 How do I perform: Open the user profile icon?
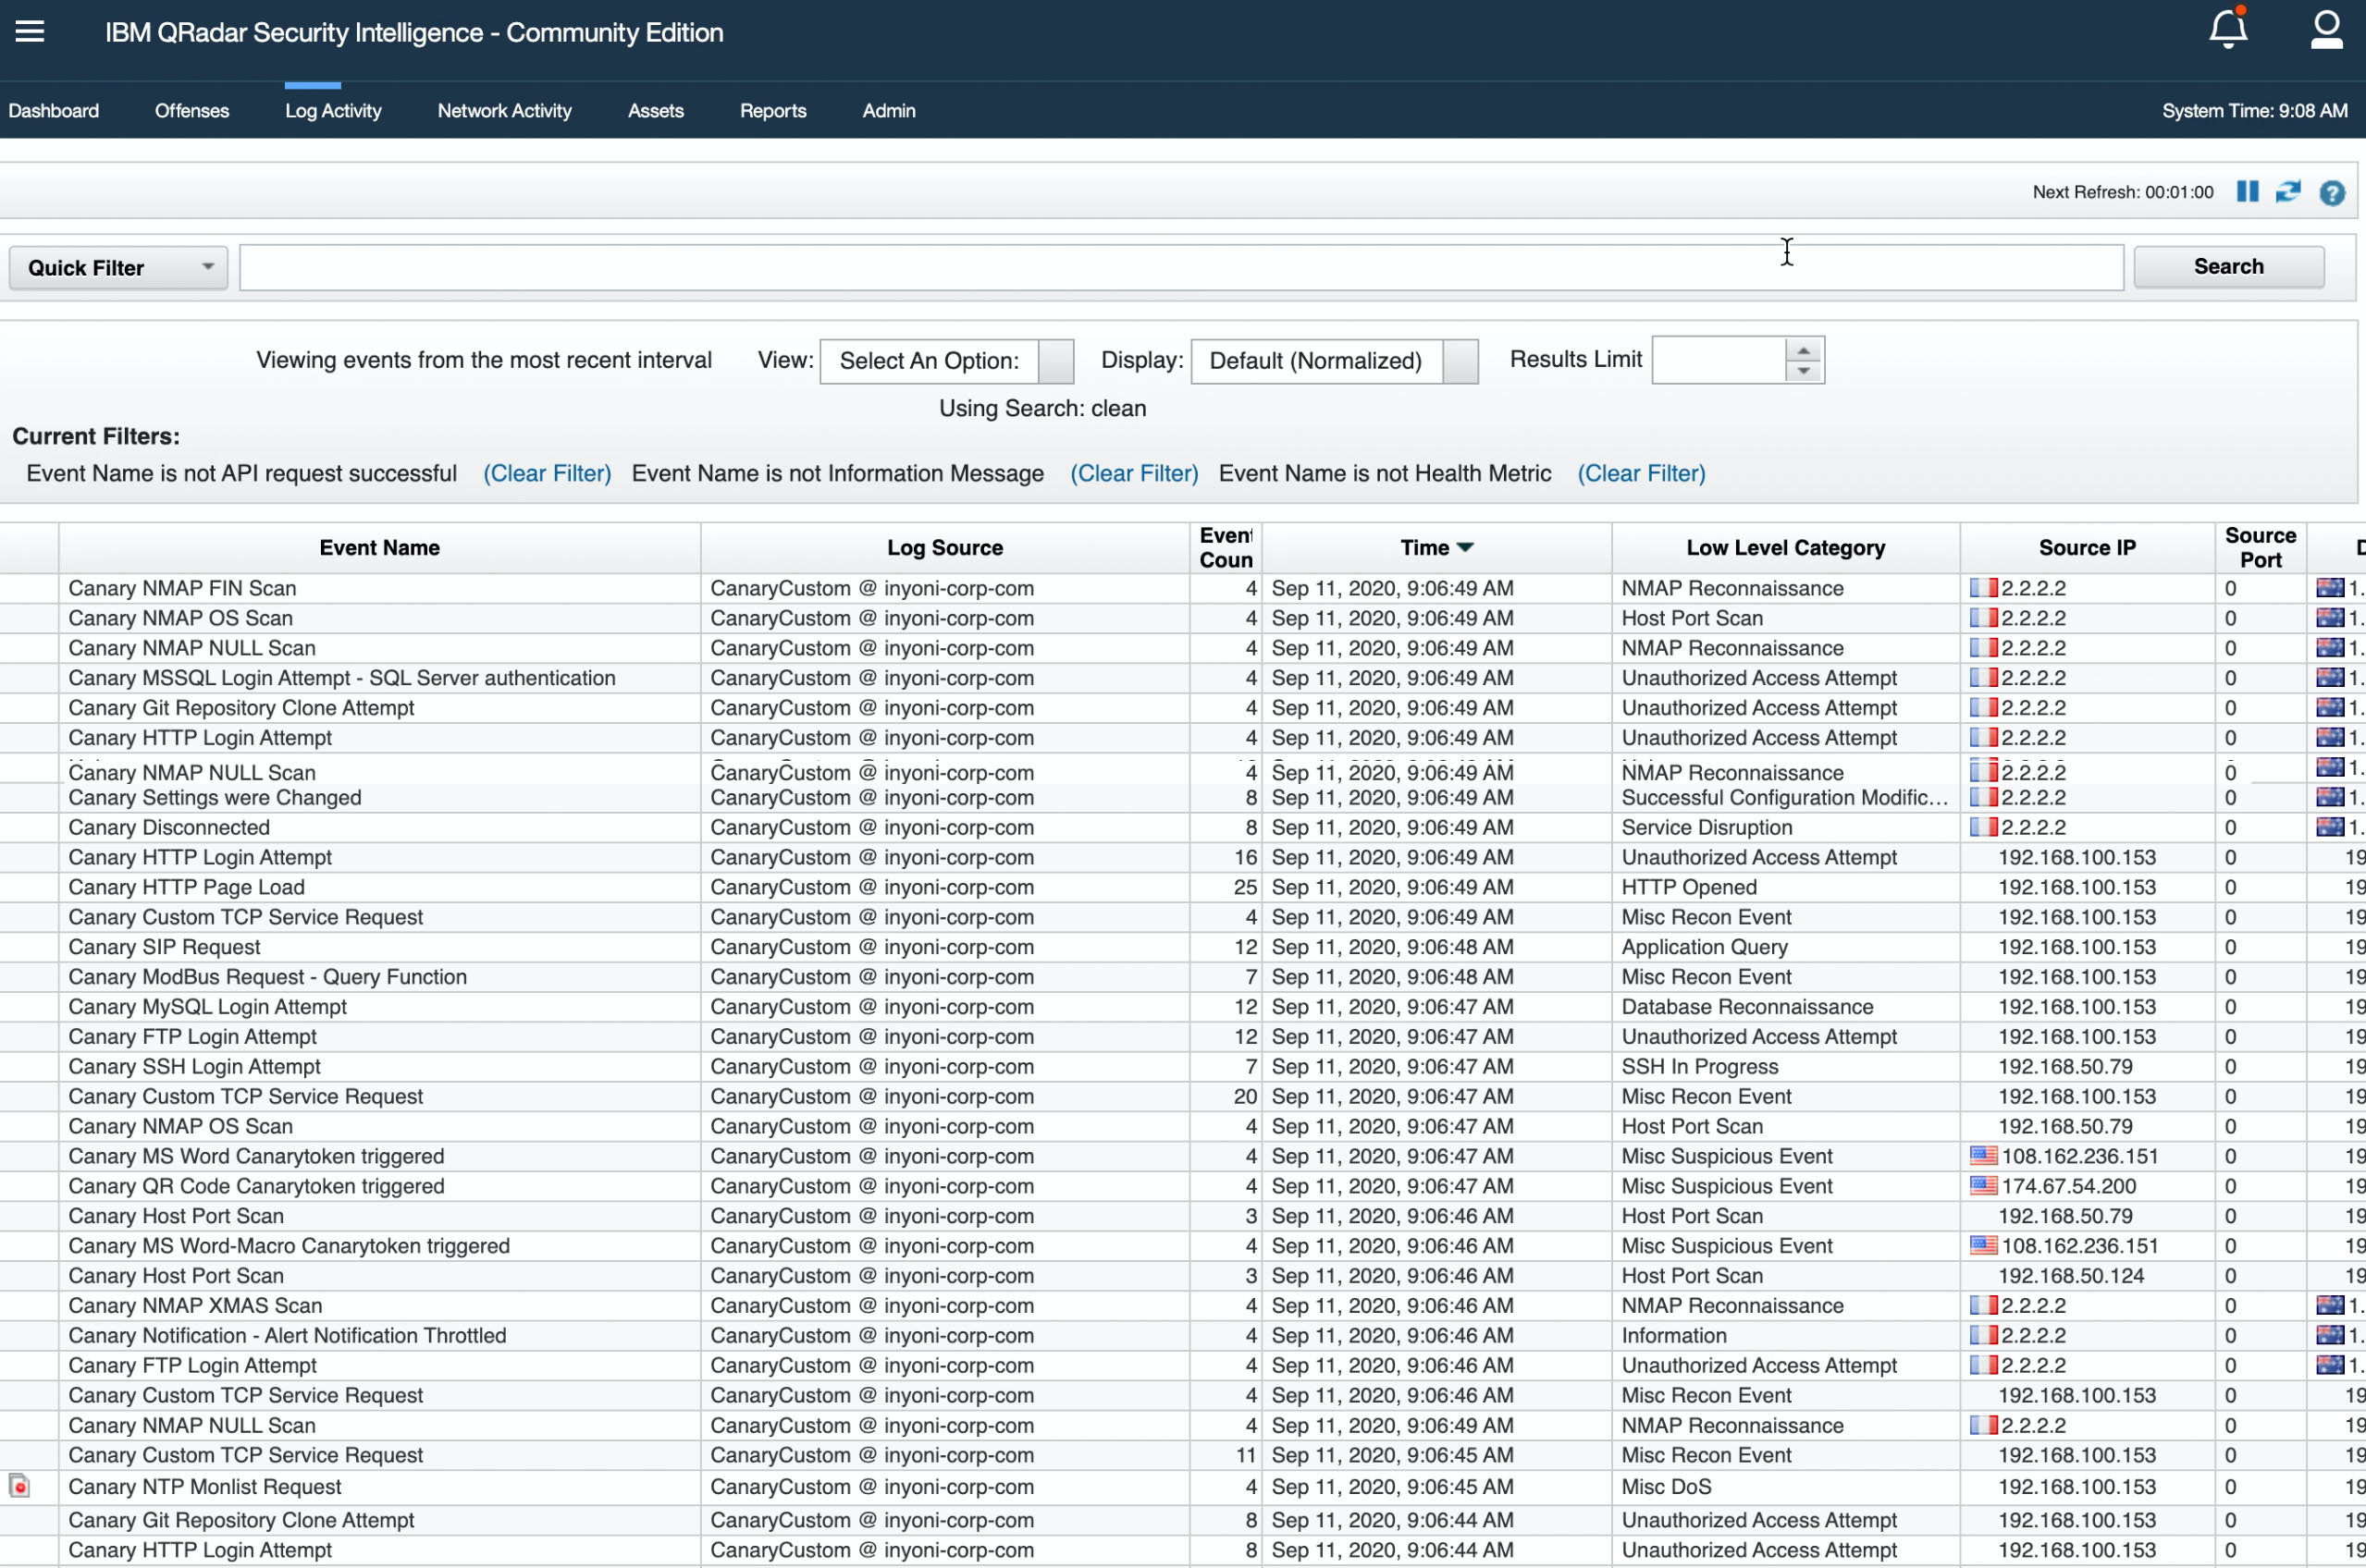[2326, 30]
